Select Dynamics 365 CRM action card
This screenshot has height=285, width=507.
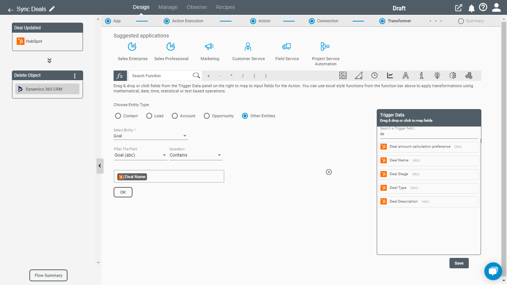pos(47,89)
